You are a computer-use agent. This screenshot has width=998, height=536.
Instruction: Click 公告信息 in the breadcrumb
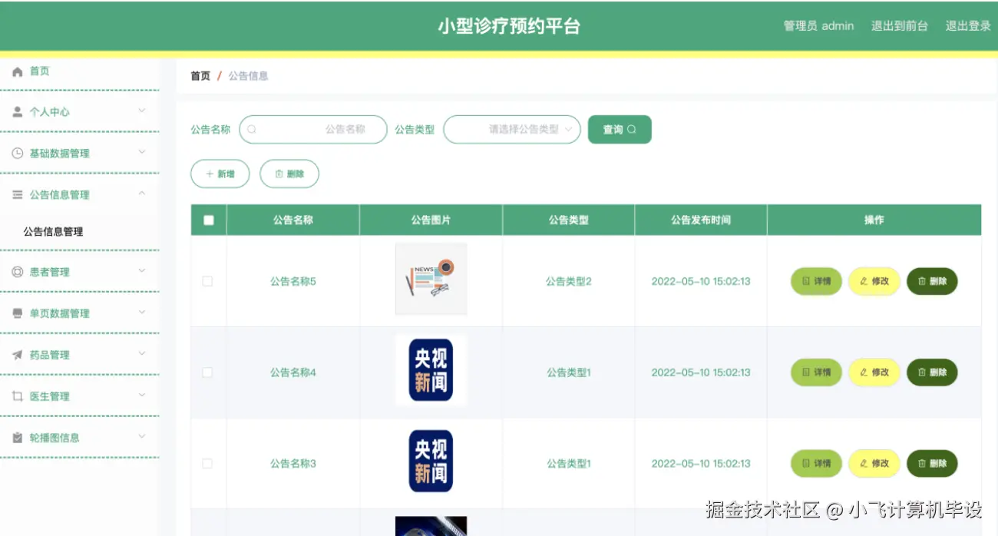tap(248, 76)
